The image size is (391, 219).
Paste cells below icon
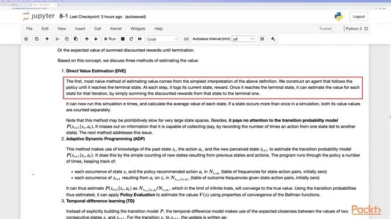76,39
